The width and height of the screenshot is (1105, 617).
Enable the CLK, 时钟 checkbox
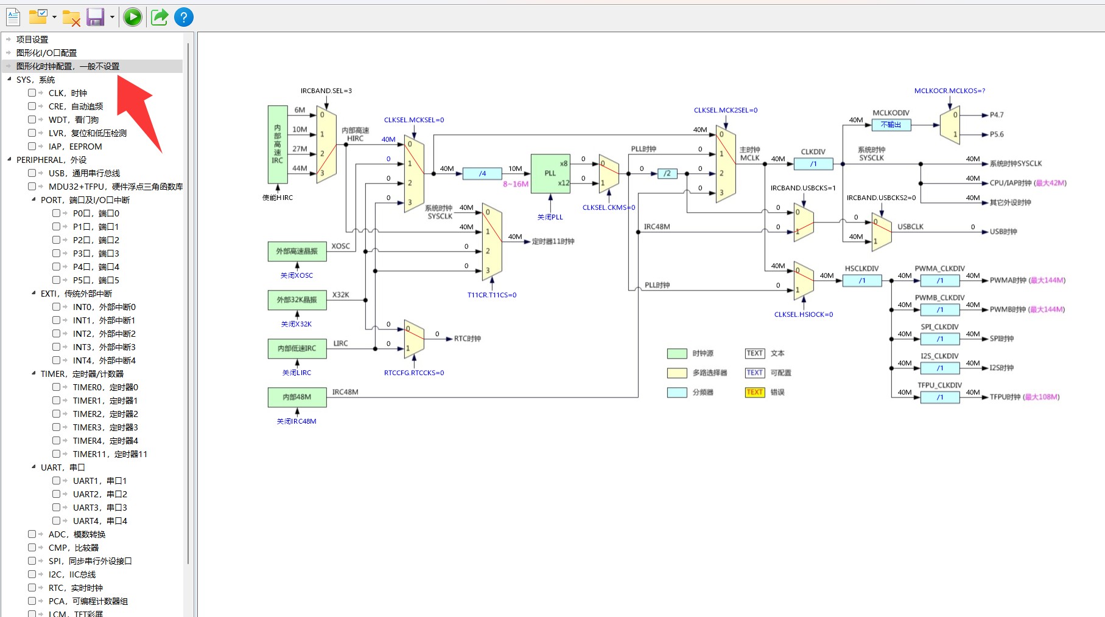pos(32,93)
